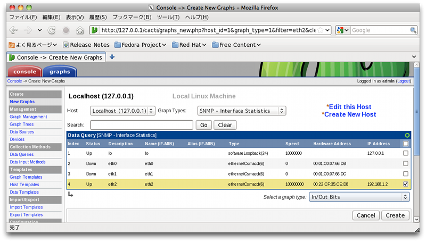426x242 pixels.
Task: Open a new tab with plus icon
Action: 112,57
